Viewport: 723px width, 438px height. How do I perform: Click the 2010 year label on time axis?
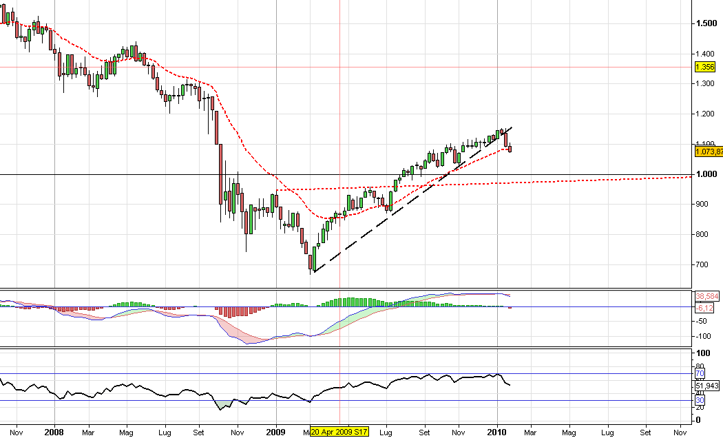tap(496, 432)
